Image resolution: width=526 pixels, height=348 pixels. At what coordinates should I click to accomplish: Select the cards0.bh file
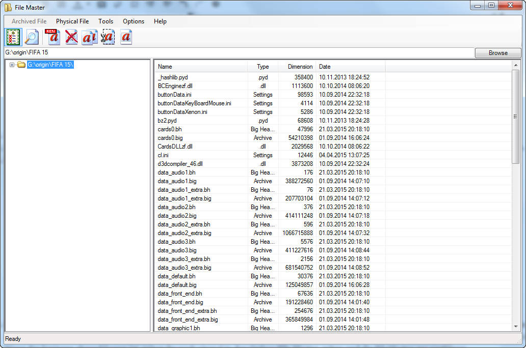coord(169,129)
